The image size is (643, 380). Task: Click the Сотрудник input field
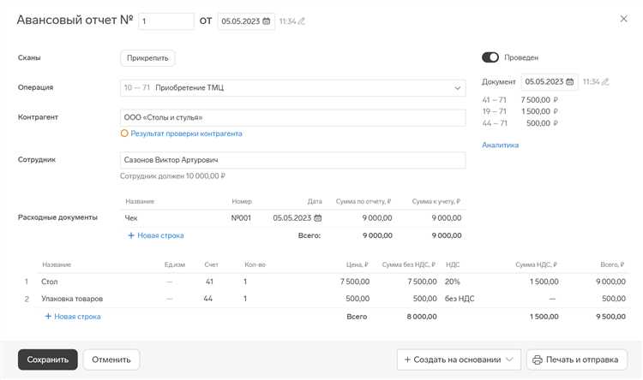292,161
